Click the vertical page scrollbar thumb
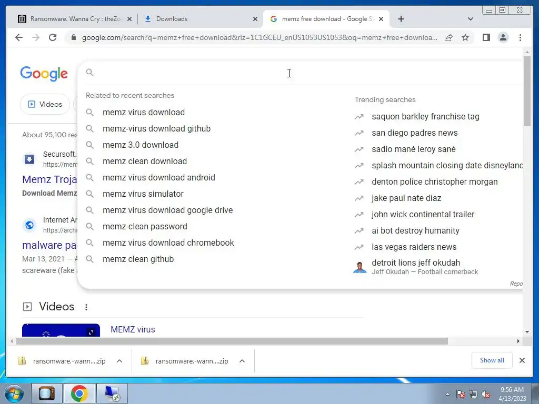539x404 pixels. tap(527, 90)
